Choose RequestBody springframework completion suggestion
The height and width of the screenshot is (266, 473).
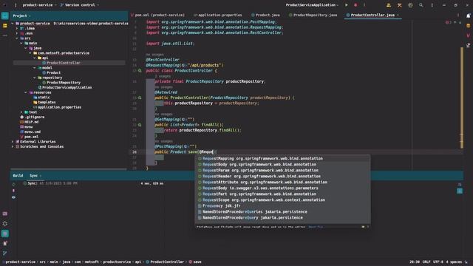click(282, 164)
